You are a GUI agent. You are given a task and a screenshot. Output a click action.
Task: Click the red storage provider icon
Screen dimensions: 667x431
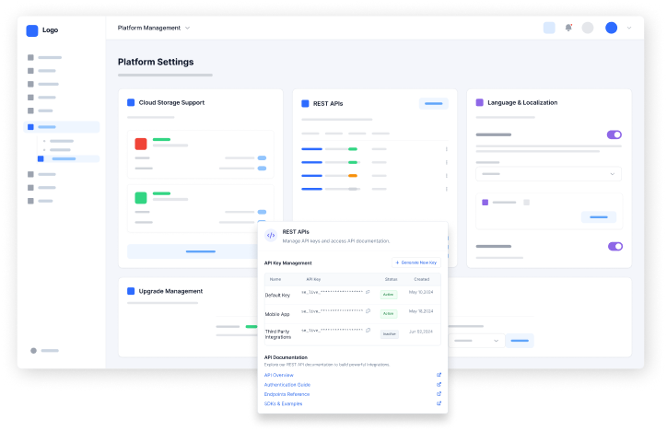click(x=141, y=144)
